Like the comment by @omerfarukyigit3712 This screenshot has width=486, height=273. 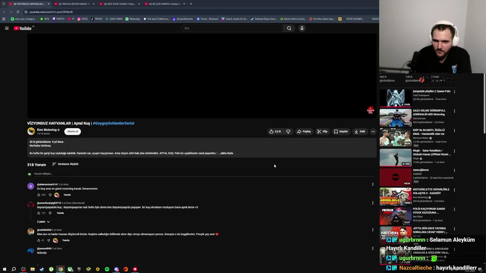point(38,213)
